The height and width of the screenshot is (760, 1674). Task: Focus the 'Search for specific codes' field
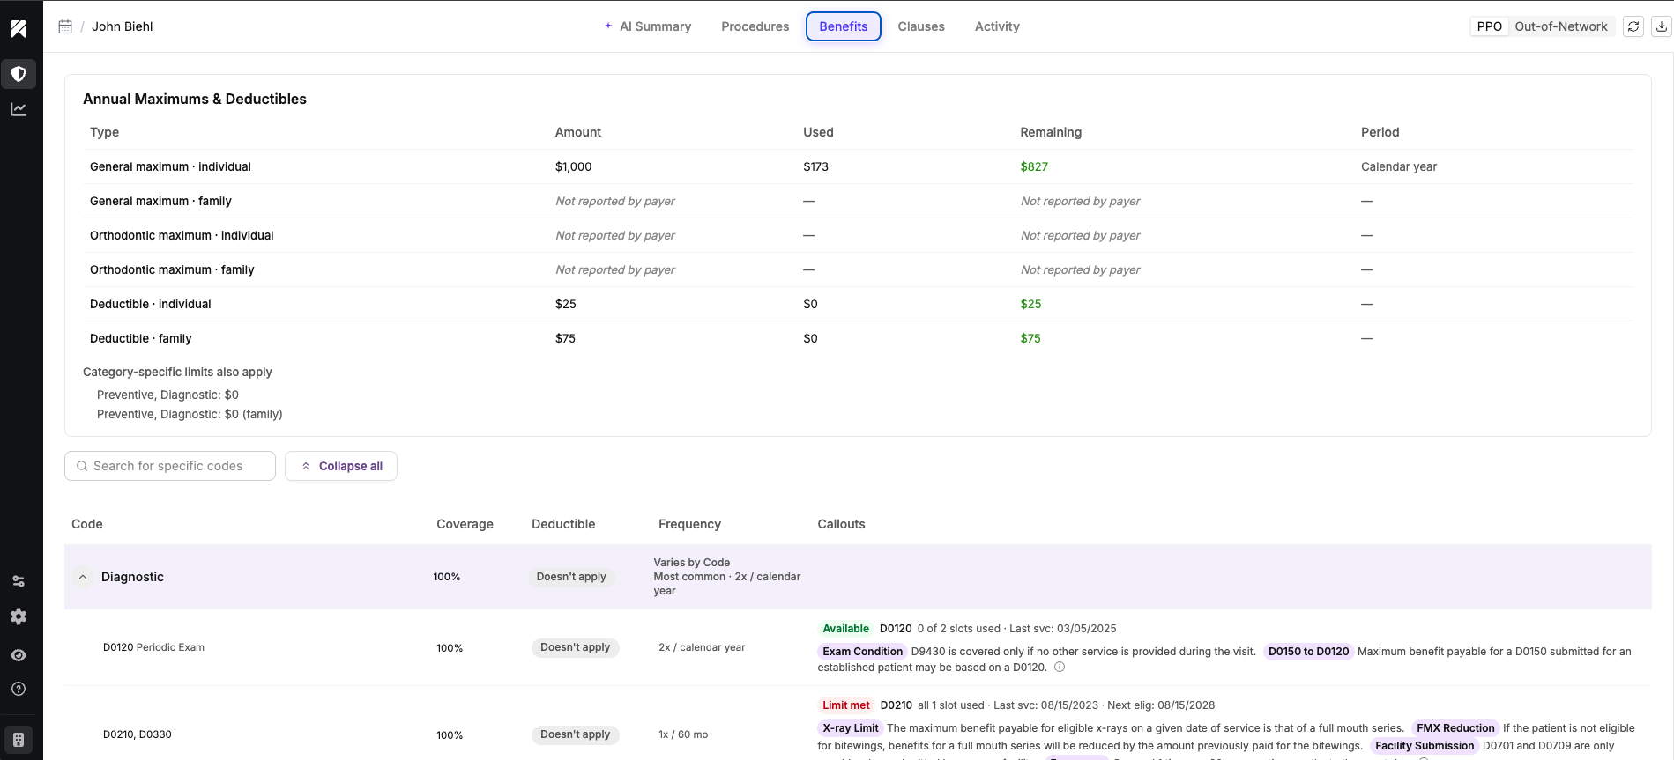pos(170,466)
